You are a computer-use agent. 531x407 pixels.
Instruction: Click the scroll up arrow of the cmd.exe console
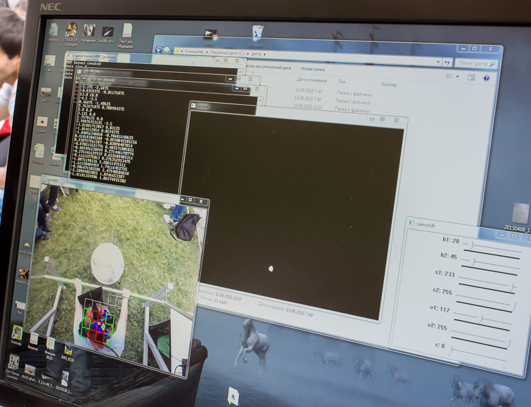260,101
